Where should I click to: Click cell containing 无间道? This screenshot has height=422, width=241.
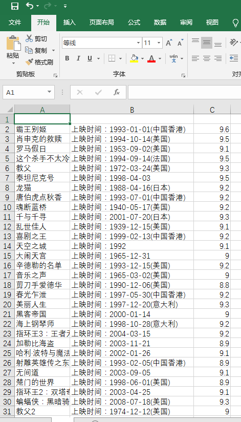click(42, 372)
